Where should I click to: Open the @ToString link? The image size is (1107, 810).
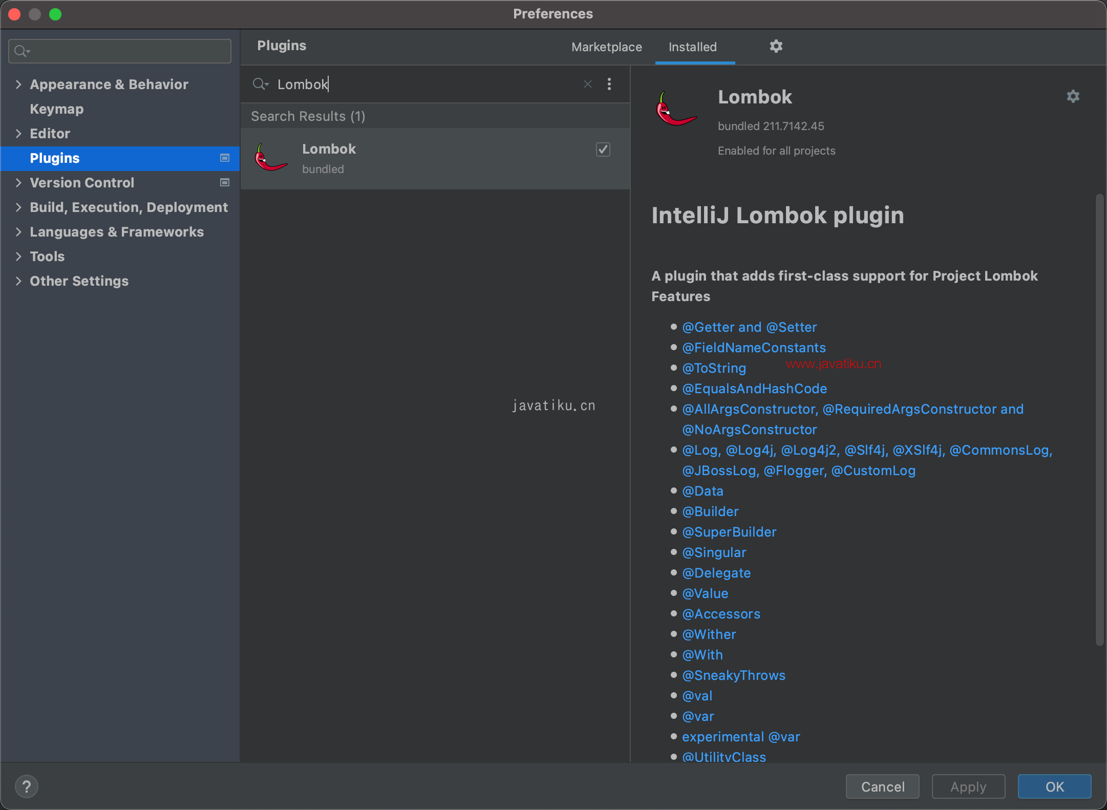coord(714,368)
